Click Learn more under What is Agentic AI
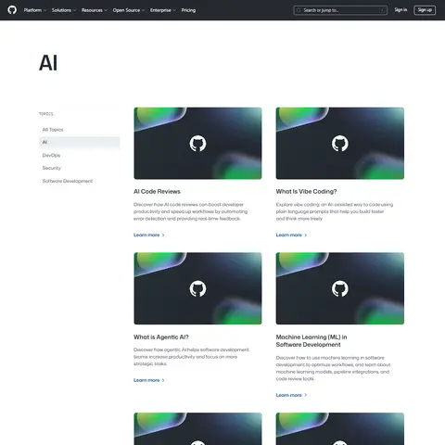 [149, 380]
